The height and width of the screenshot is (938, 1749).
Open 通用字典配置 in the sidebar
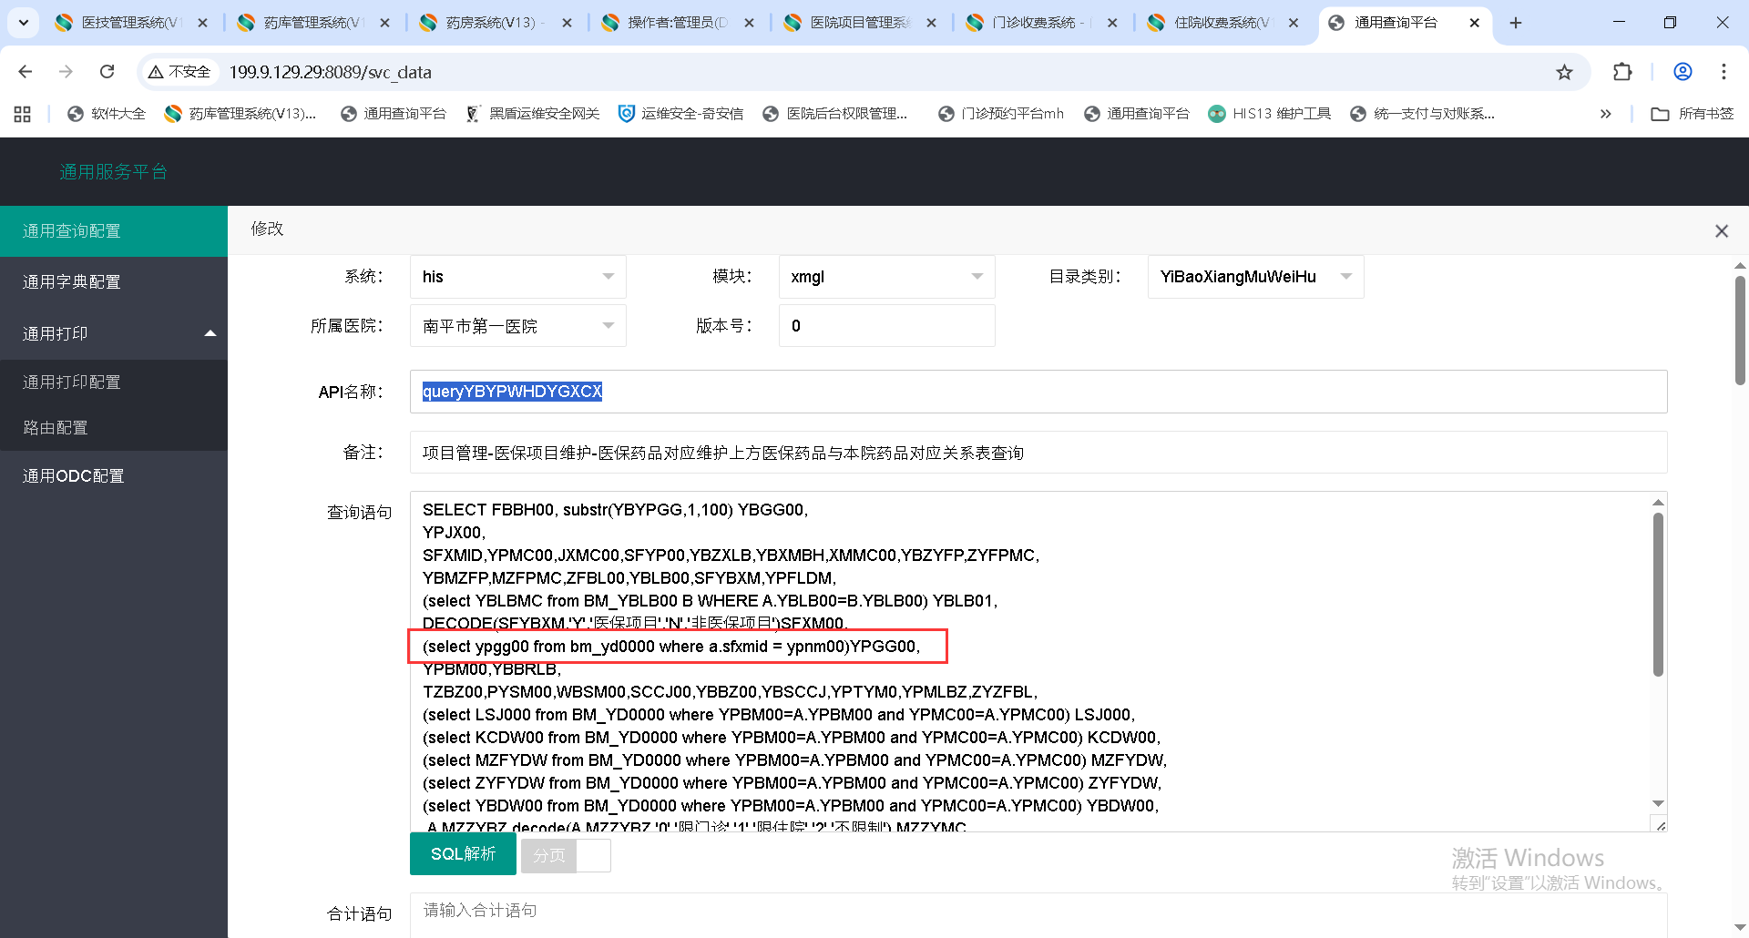click(x=114, y=282)
